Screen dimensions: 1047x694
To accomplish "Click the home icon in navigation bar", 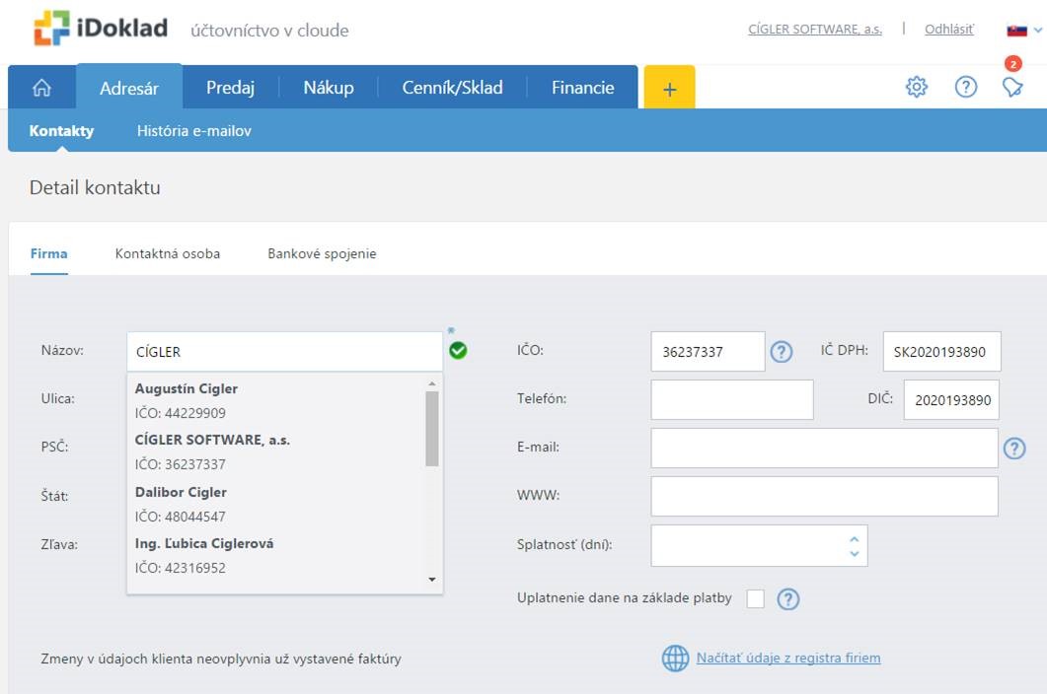I will point(41,88).
